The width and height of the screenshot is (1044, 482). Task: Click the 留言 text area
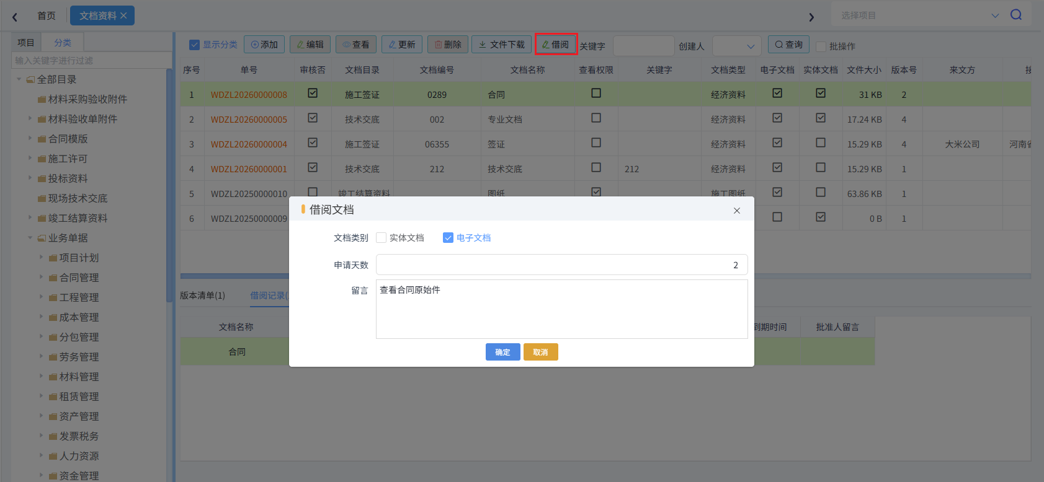561,309
